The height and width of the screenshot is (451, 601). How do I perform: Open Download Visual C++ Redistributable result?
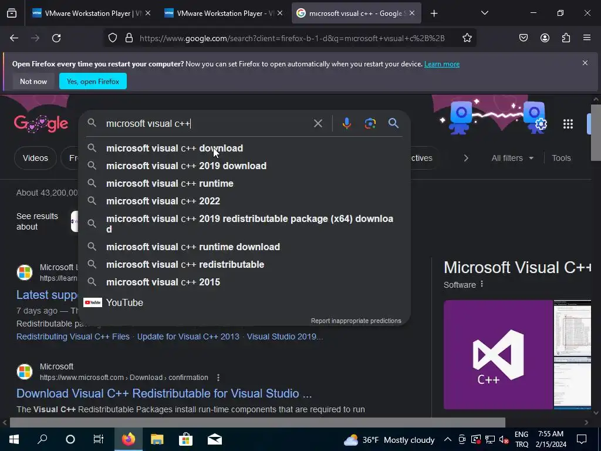(x=164, y=393)
